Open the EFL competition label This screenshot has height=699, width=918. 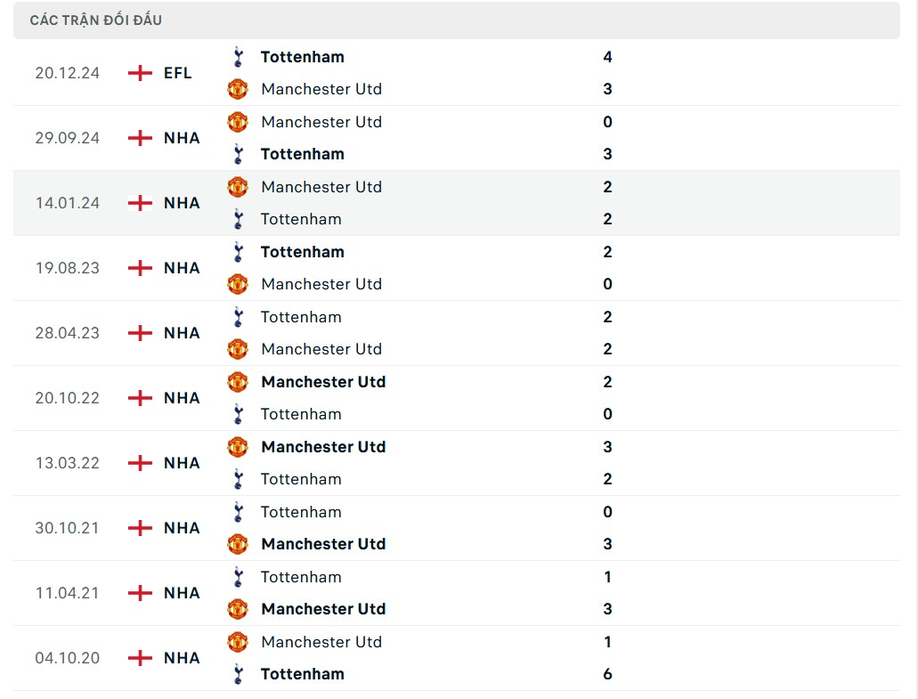[178, 73]
